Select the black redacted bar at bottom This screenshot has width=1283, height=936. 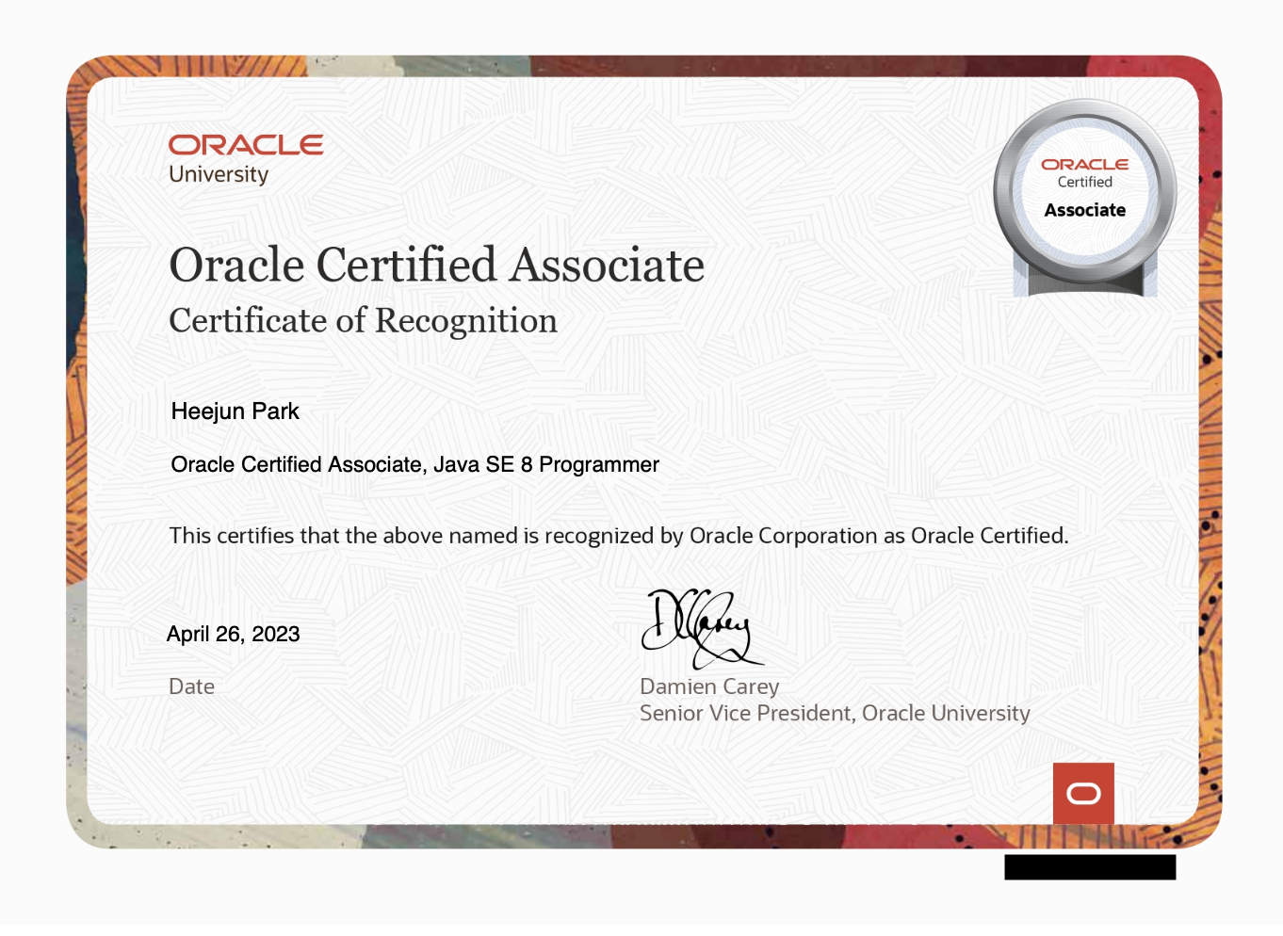1090,867
